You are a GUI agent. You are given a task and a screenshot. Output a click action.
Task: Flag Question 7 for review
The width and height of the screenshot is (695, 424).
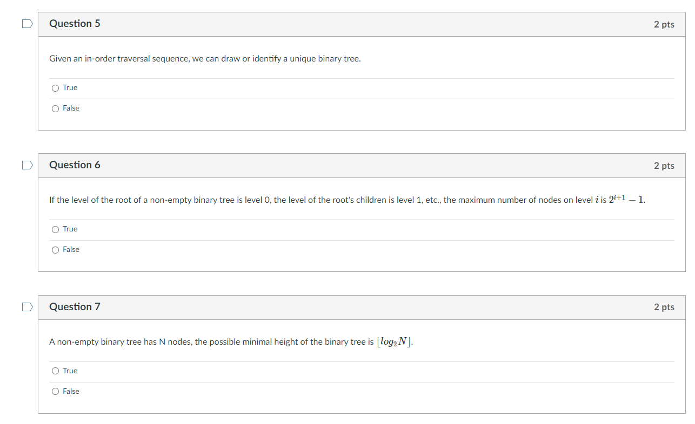(27, 306)
